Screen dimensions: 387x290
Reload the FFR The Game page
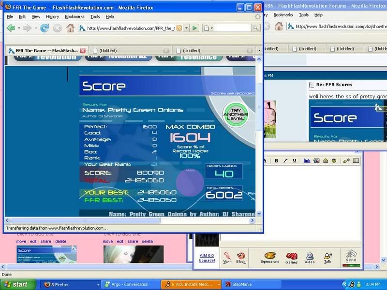pyautogui.click(x=45, y=28)
